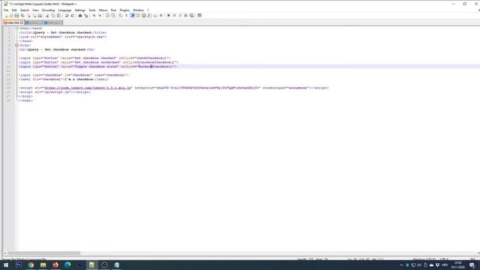Open Replace dialog from toolbar
The height and width of the screenshot is (270, 480).
(86, 16)
